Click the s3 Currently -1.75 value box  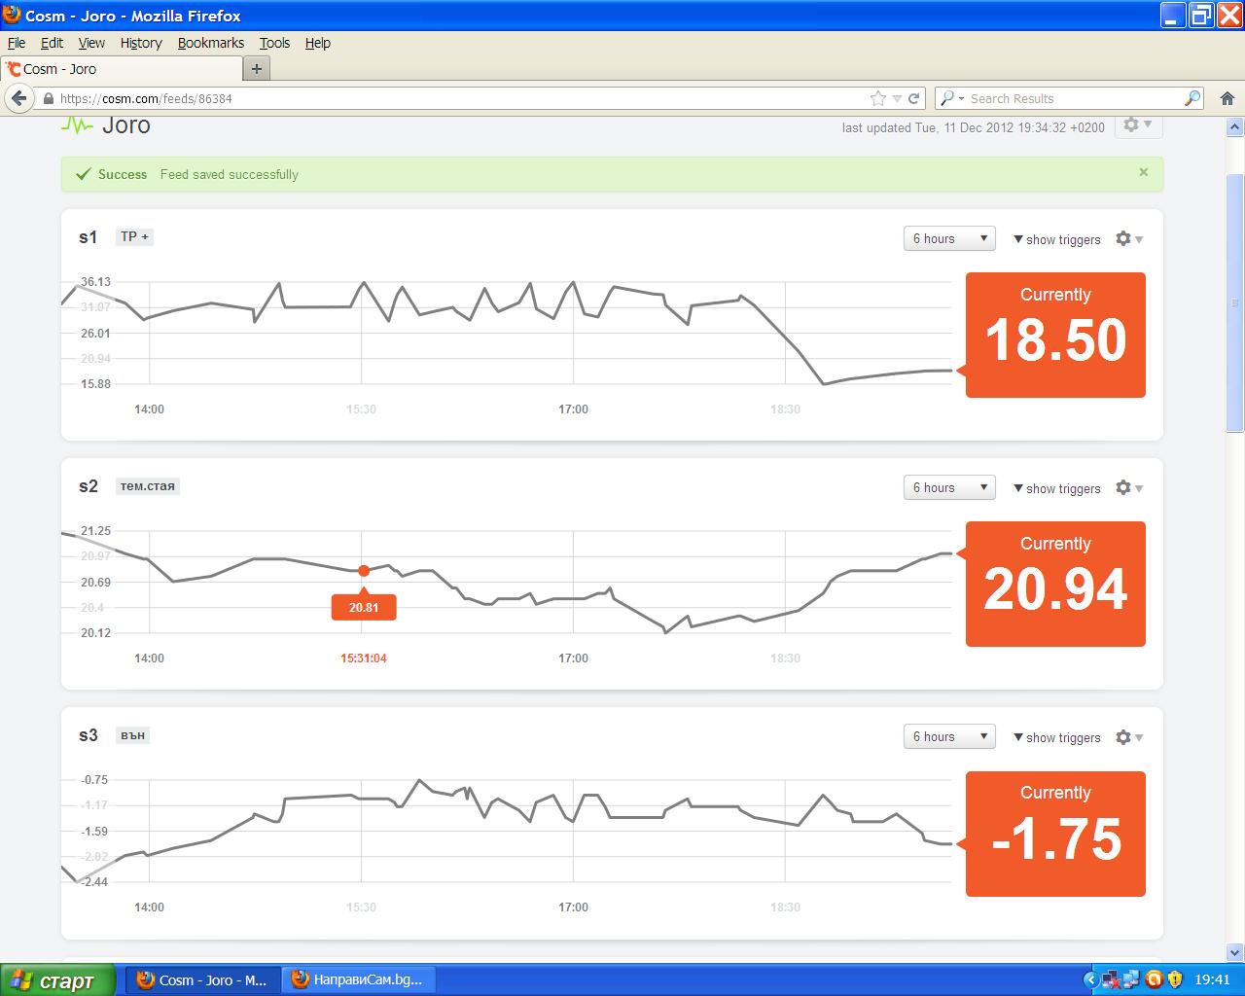click(1055, 834)
